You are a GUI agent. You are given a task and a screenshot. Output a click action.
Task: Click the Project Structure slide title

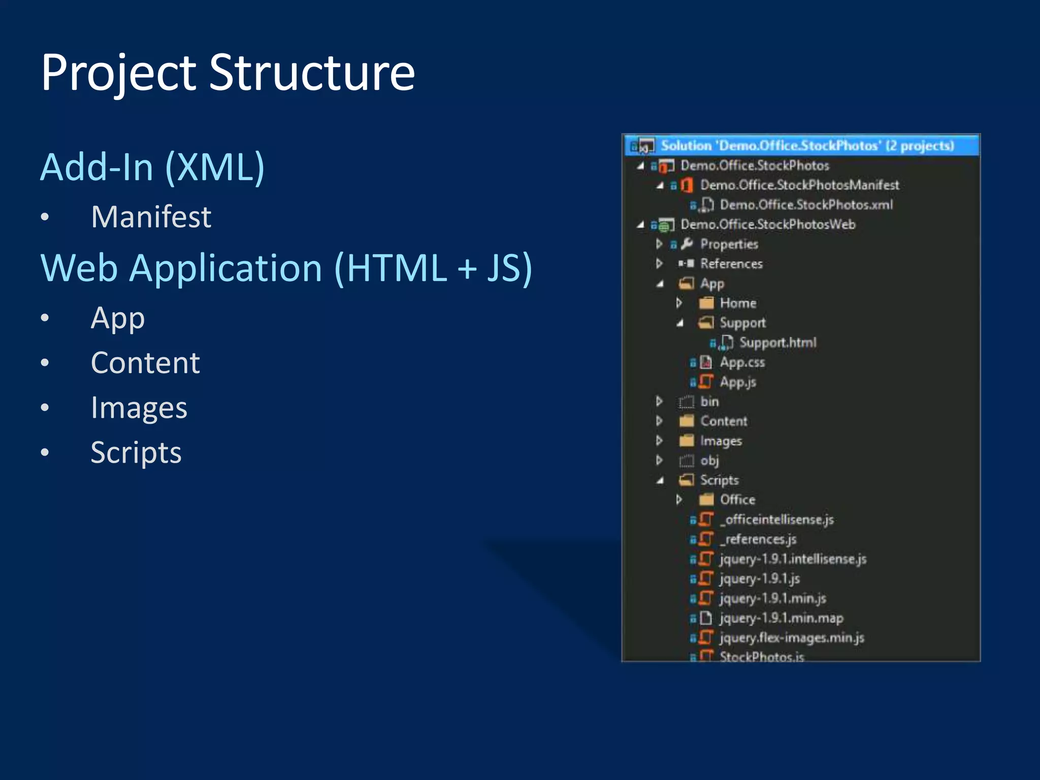[228, 73]
